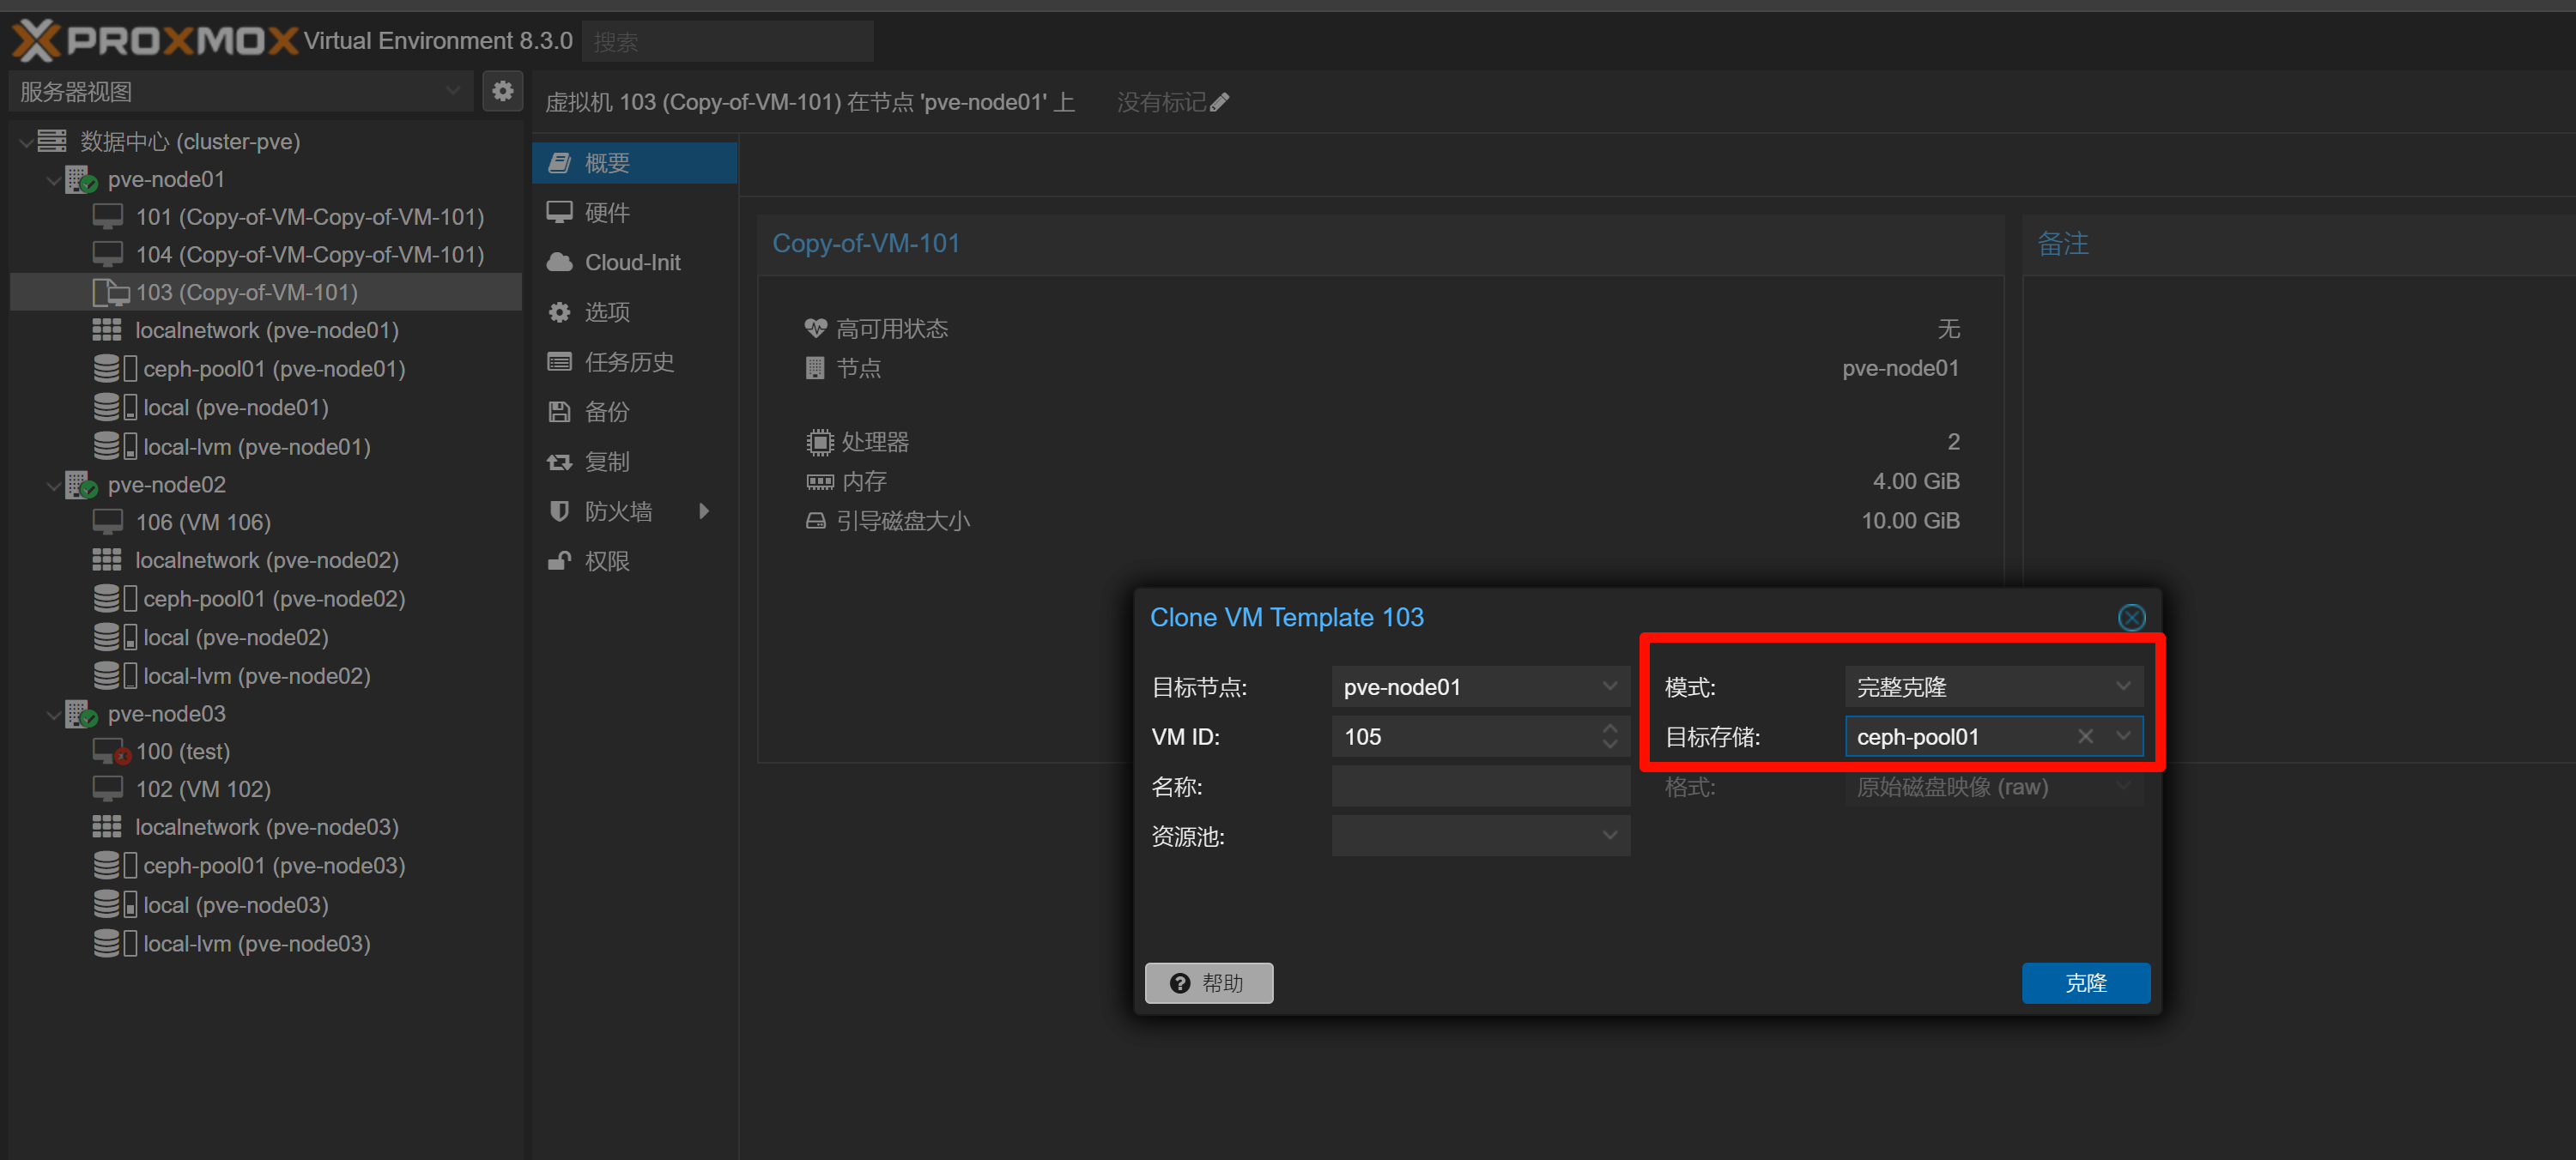Select local (pve-node01) storage
The height and width of the screenshot is (1160, 2576).
pyautogui.click(x=266, y=408)
